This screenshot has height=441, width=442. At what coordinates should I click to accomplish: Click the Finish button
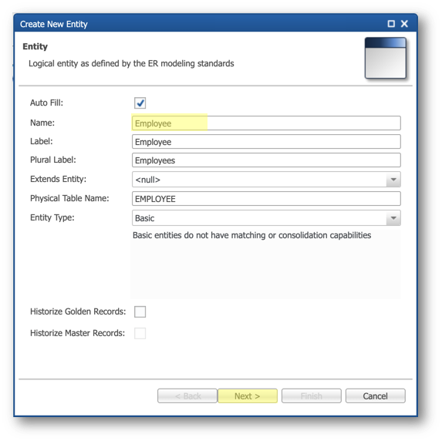pyautogui.click(x=312, y=396)
